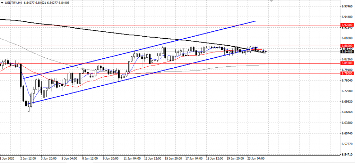Click the 18 Jun 12:00 time label
This screenshot has width=355, height=163.
pos(216,159)
